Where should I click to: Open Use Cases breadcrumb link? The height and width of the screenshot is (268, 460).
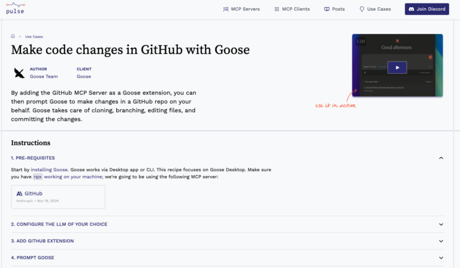point(34,36)
